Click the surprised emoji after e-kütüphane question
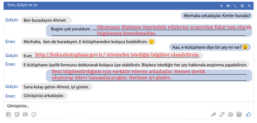Screen dimensions: 257x123 [x=246, y=47]
